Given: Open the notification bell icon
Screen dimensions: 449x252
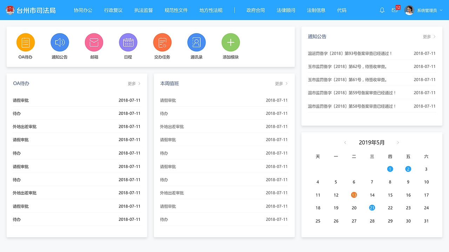Looking at the screenshot, I should (x=382, y=10).
